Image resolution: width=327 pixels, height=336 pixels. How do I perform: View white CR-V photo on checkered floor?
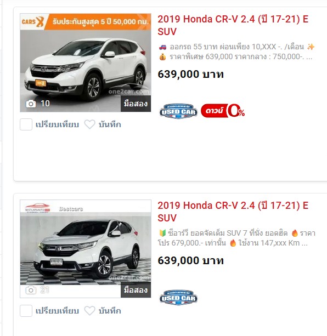click(x=86, y=249)
